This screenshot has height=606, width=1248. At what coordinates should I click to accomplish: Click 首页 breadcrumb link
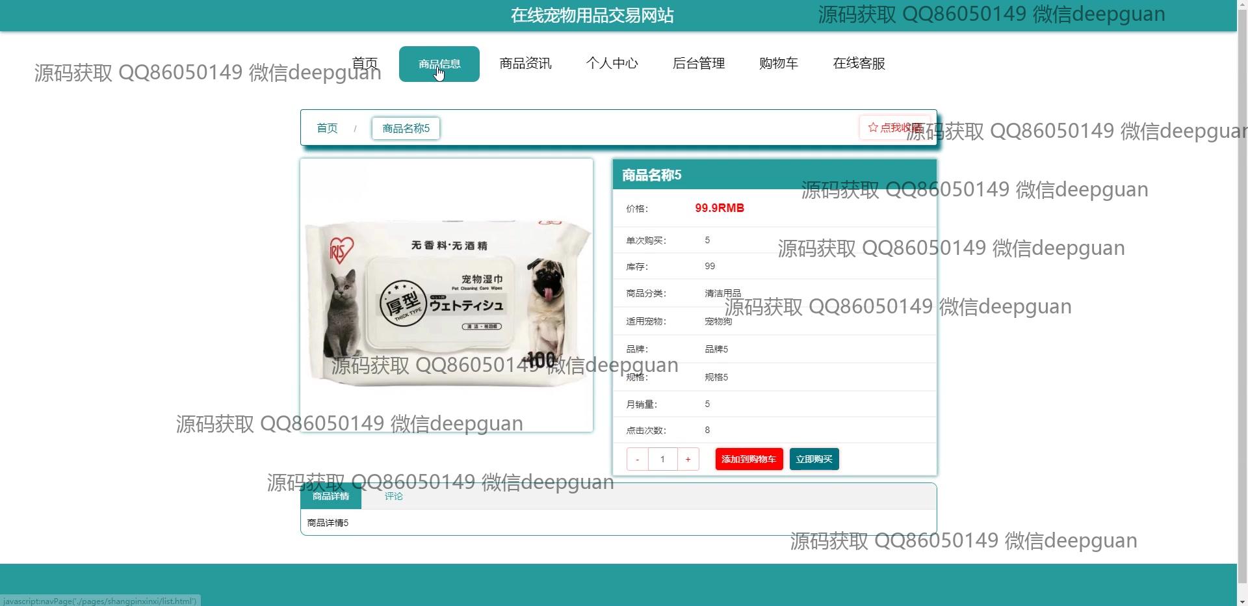coord(327,128)
